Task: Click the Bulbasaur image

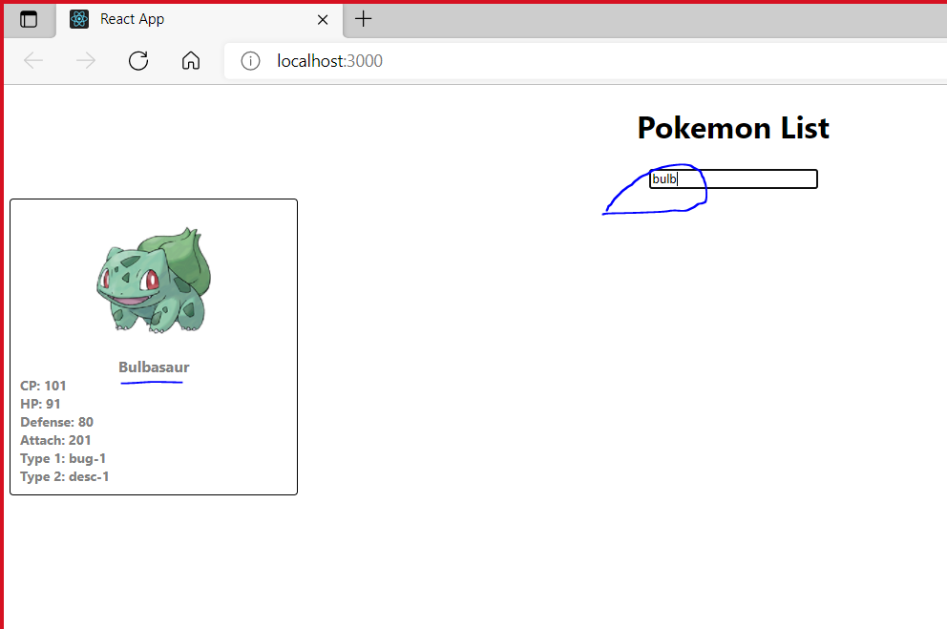Action: pos(154,280)
